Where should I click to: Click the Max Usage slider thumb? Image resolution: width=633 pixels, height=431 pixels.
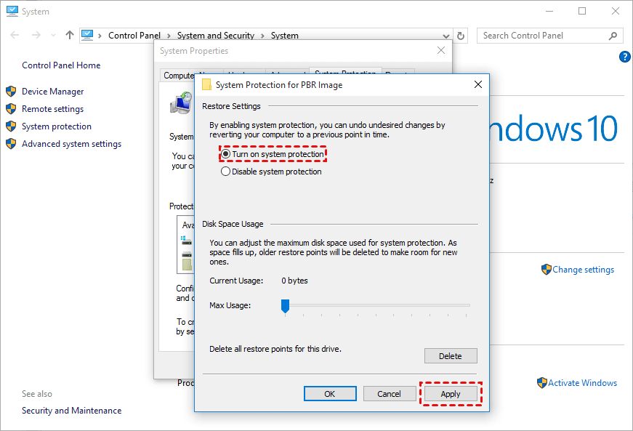tap(285, 306)
